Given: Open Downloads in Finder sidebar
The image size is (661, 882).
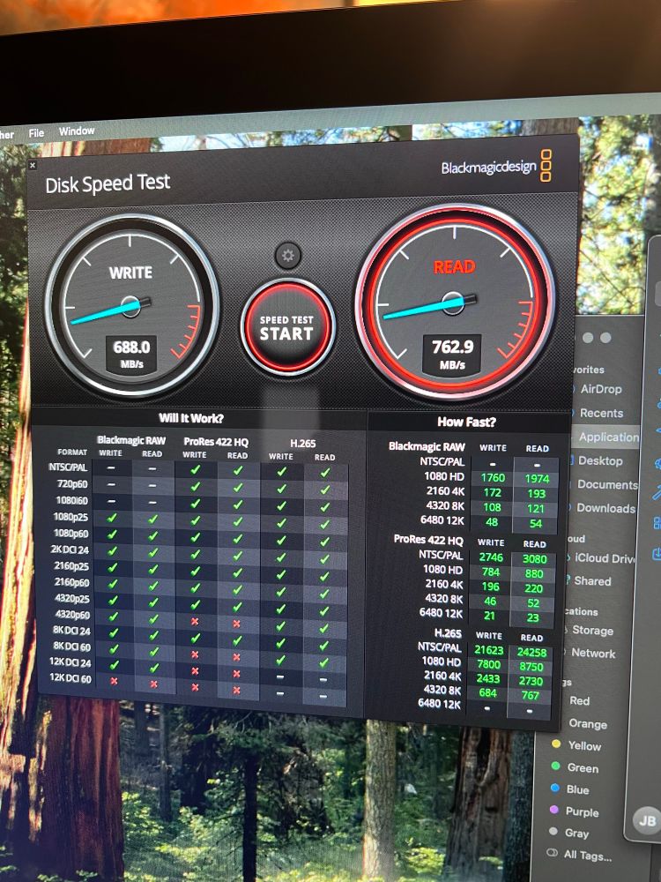Looking at the screenshot, I should 605,509.
